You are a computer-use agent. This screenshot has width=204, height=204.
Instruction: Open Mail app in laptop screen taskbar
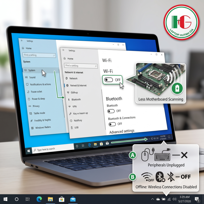(107, 143)
